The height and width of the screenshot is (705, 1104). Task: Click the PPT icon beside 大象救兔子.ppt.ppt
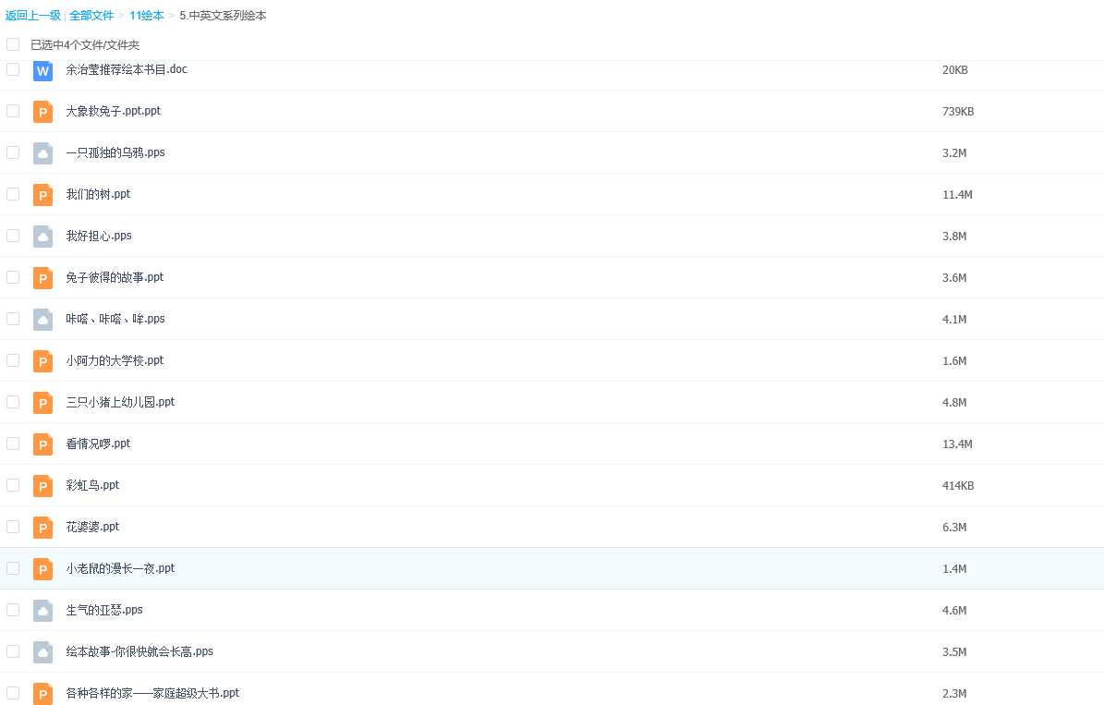42,112
